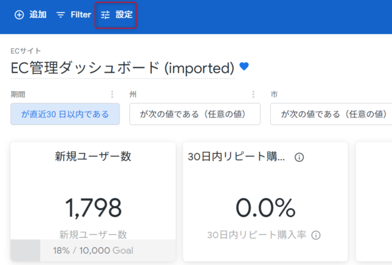Edit the EC管理ダッシュボード (imported) title

[123, 68]
